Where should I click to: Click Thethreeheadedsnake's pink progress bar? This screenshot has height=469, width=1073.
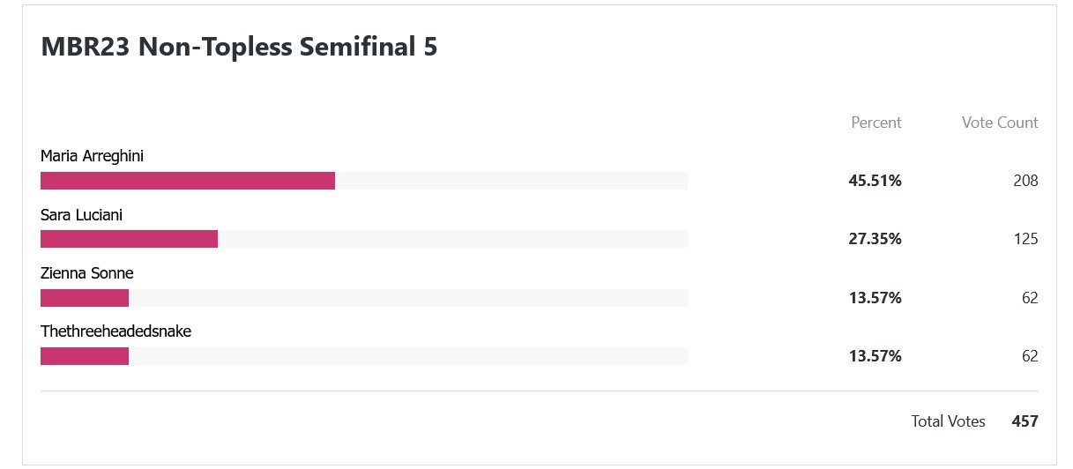point(85,356)
